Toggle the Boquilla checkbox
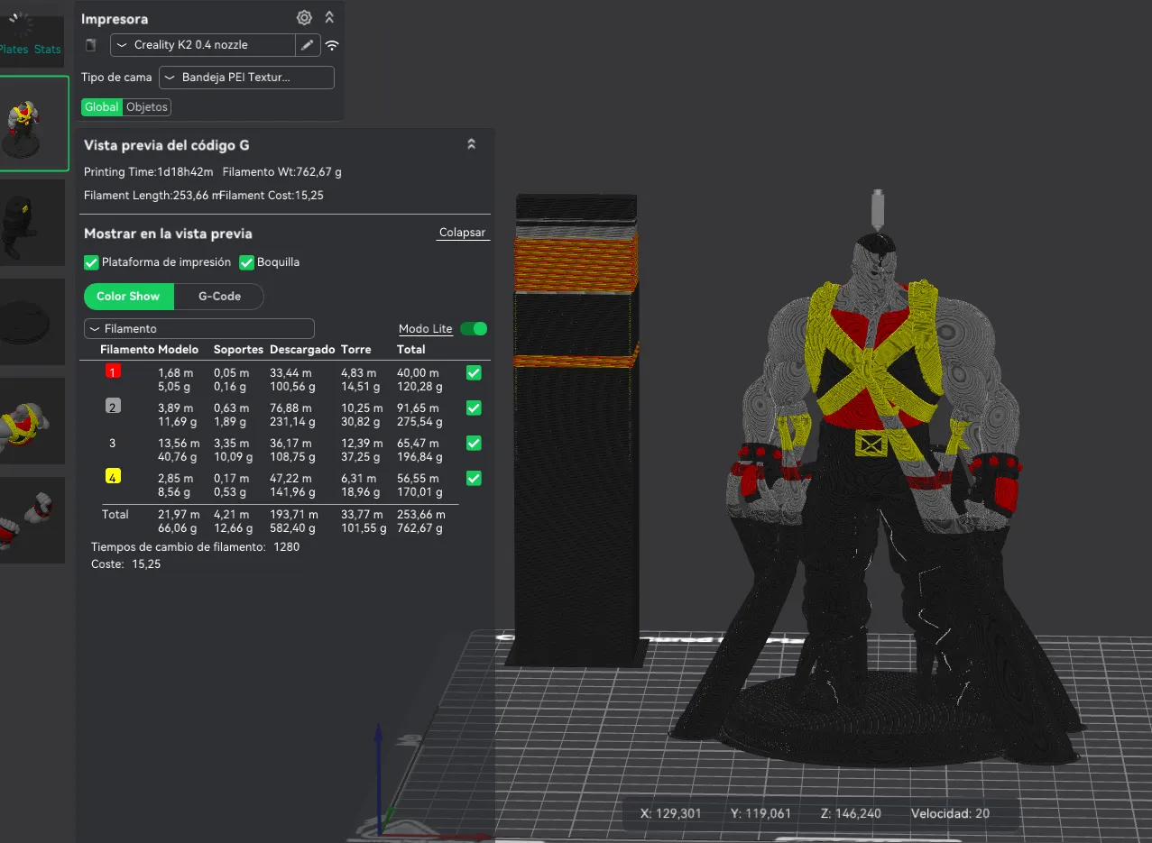 246,262
